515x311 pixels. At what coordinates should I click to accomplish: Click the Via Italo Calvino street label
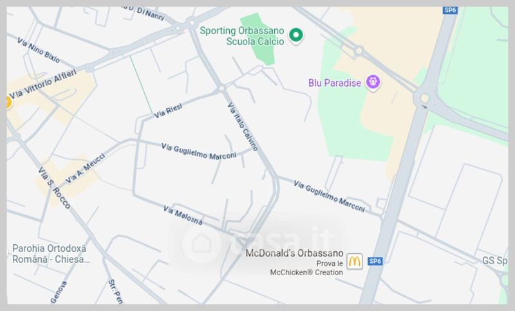(x=243, y=127)
